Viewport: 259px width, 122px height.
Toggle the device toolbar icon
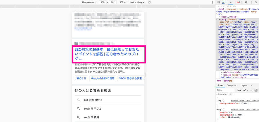point(224,2)
